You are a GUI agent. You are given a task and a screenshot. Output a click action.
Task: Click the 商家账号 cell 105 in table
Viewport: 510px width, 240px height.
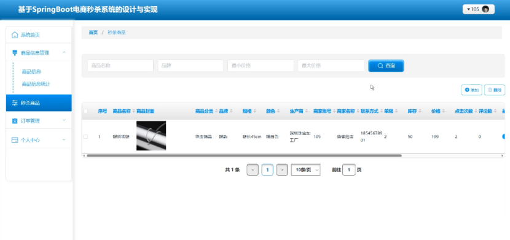317,137
